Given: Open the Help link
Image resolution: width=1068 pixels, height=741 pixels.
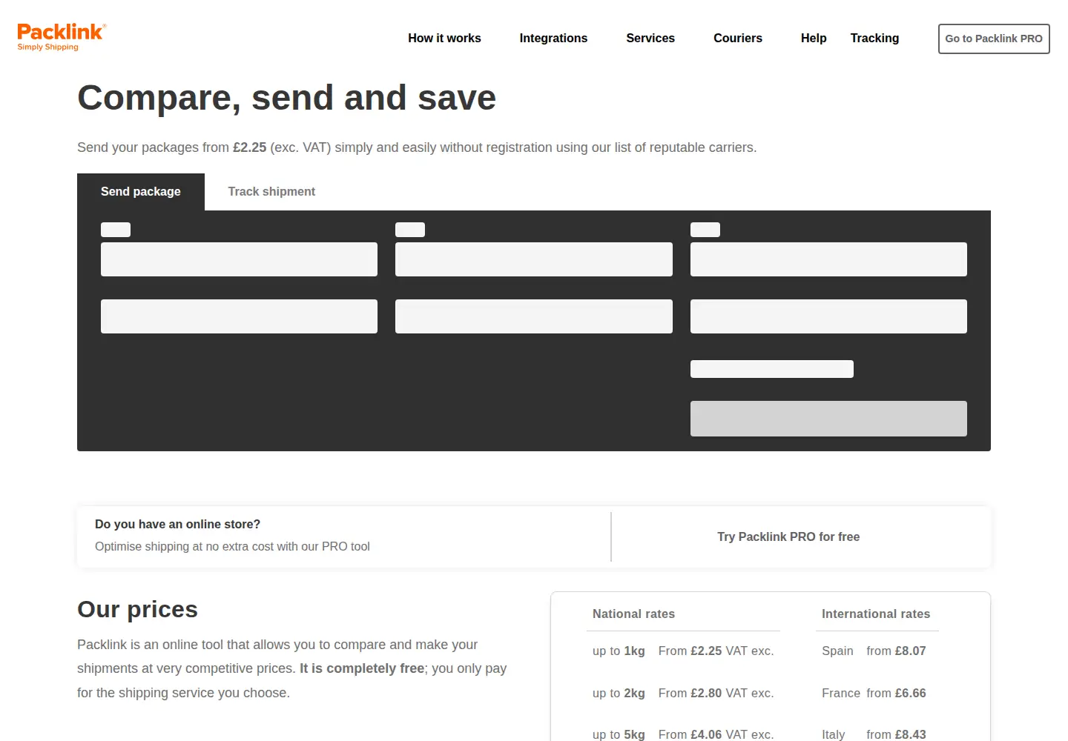Looking at the screenshot, I should point(814,38).
